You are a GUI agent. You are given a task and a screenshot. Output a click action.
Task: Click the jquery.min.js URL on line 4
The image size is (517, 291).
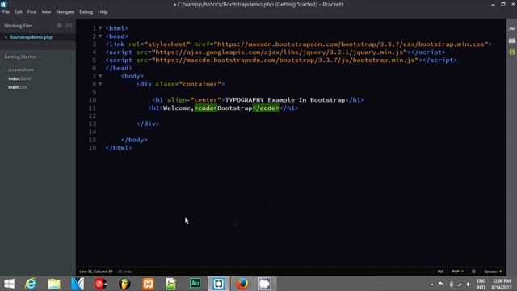[x=280, y=52]
